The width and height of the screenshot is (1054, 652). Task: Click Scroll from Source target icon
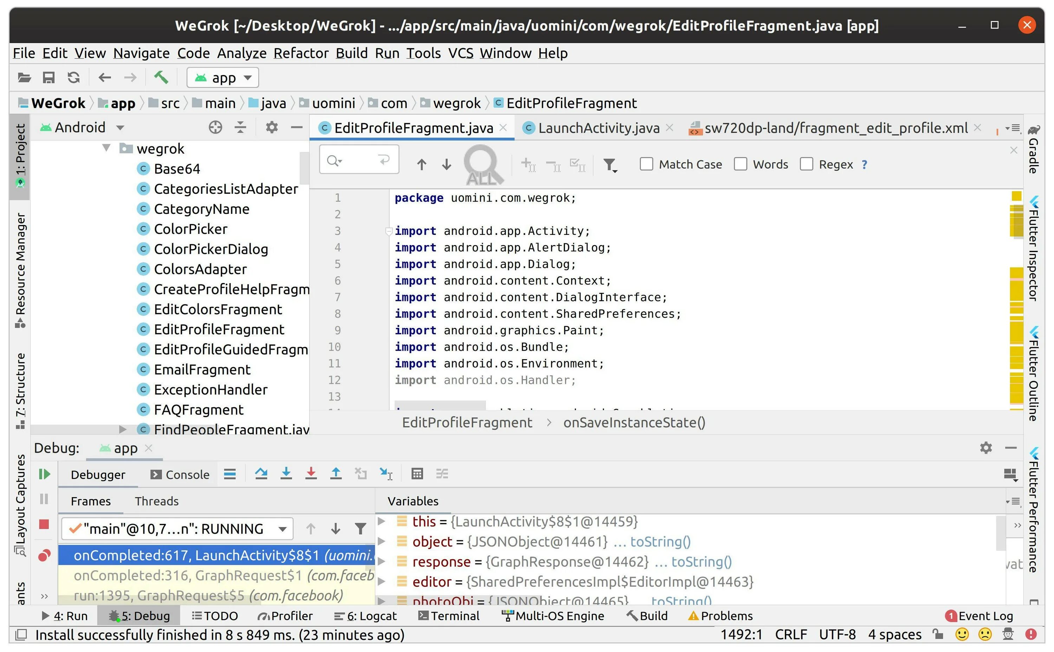click(215, 127)
